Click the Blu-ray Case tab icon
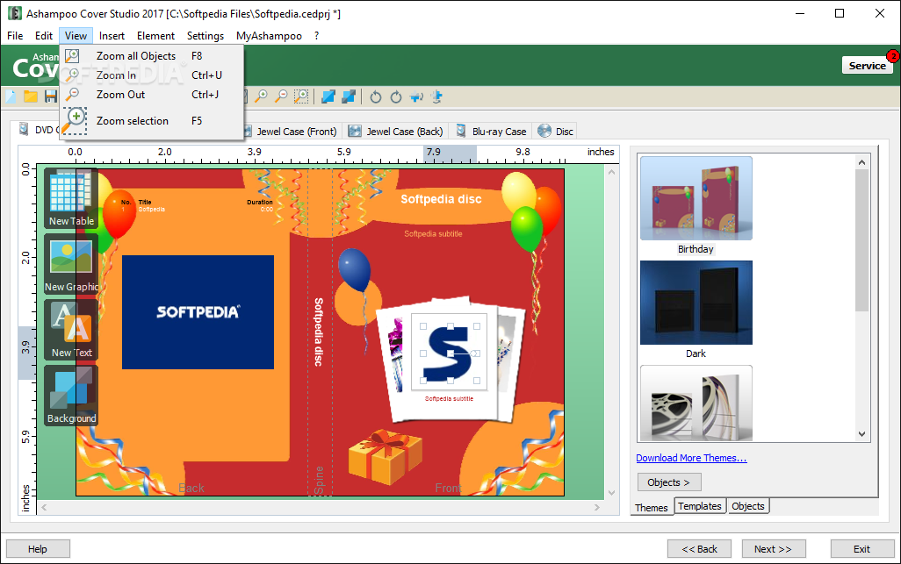Screen dimensions: 901x564 [461, 131]
